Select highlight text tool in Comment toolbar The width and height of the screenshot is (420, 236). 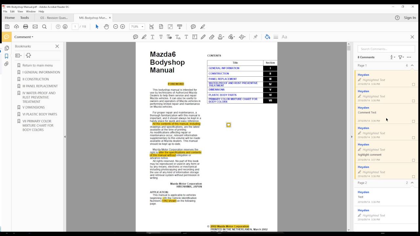[144, 37]
